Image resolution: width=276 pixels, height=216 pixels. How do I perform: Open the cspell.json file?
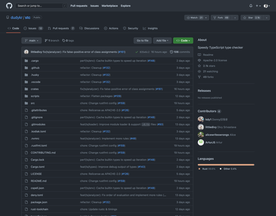[x=37, y=188]
